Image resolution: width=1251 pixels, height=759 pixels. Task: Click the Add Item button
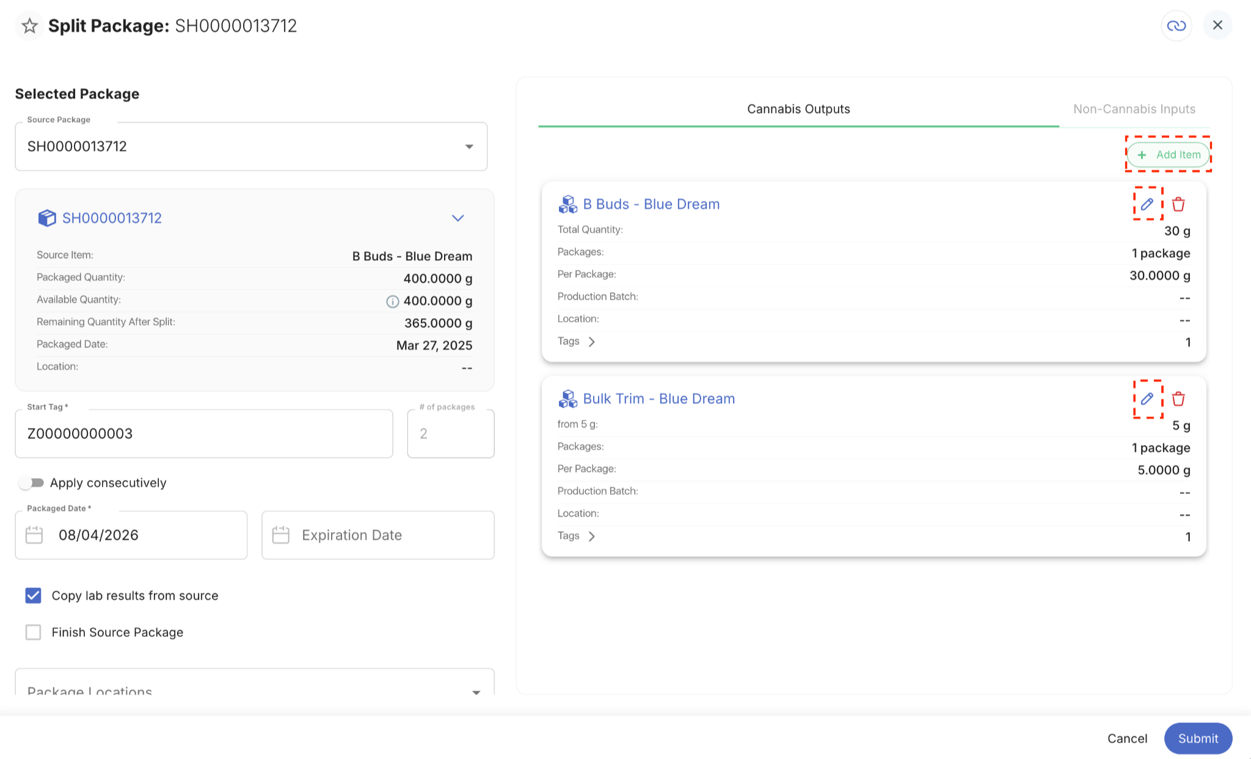pos(1168,154)
